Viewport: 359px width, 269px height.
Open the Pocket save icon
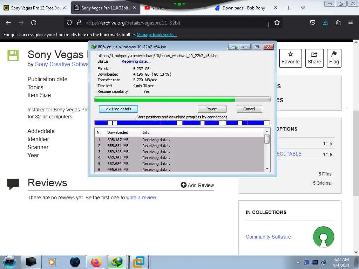pyautogui.click(x=313, y=22)
